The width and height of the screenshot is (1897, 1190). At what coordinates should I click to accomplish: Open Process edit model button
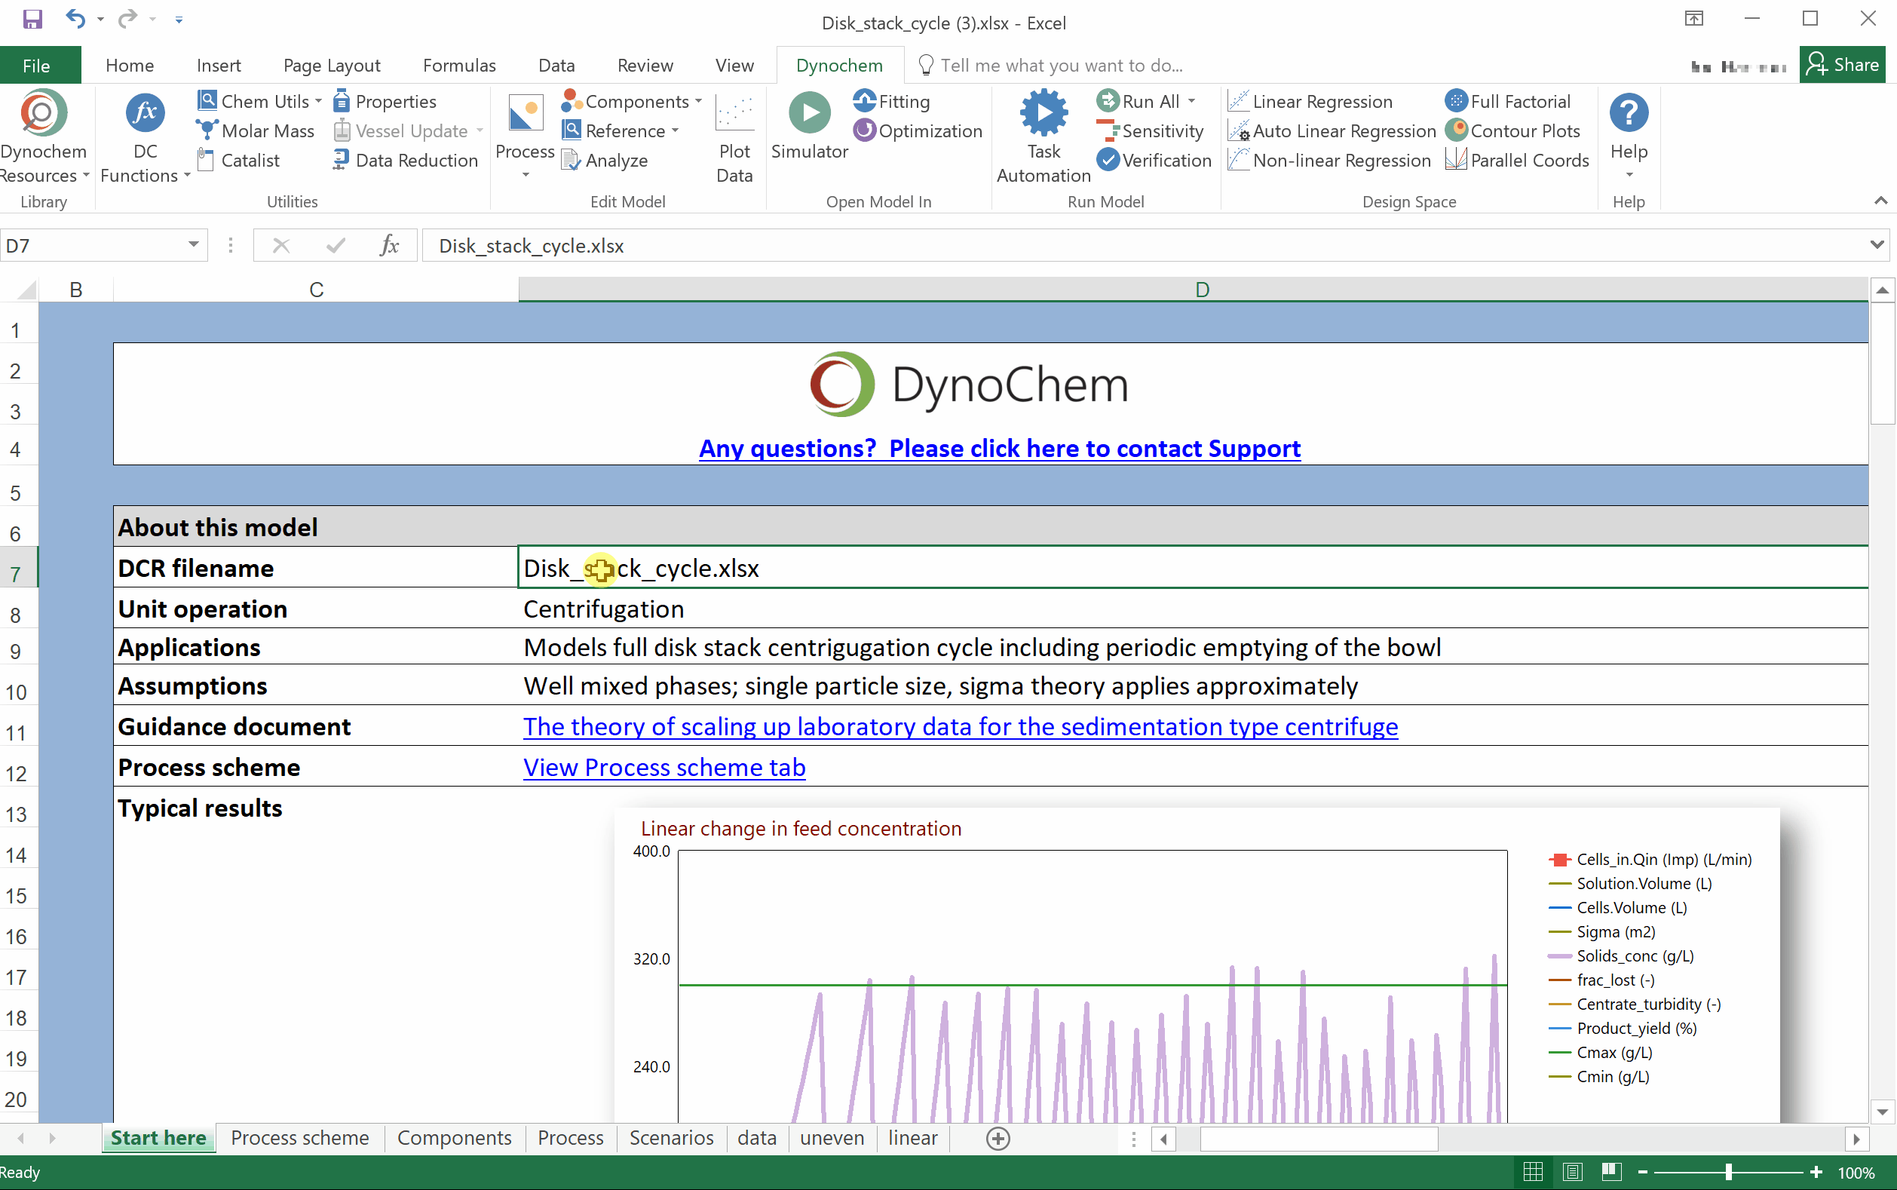click(525, 136)
